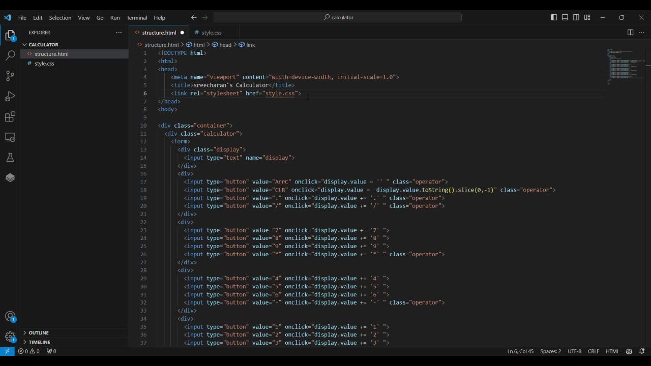
Task: Open Run and Debug view
Action: tap(10, 97)
